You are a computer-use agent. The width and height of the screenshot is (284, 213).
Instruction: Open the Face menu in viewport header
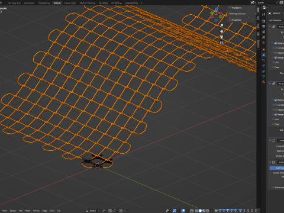point(52,211)
